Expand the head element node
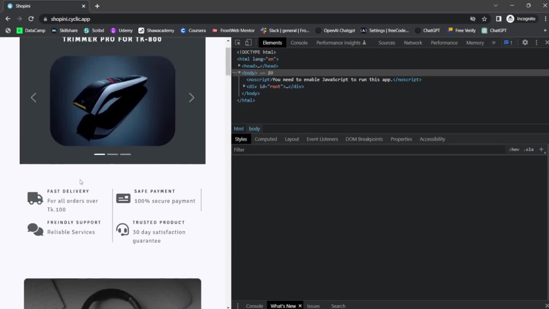The width and height of the screenshot is (549, 309). (239, 66)
